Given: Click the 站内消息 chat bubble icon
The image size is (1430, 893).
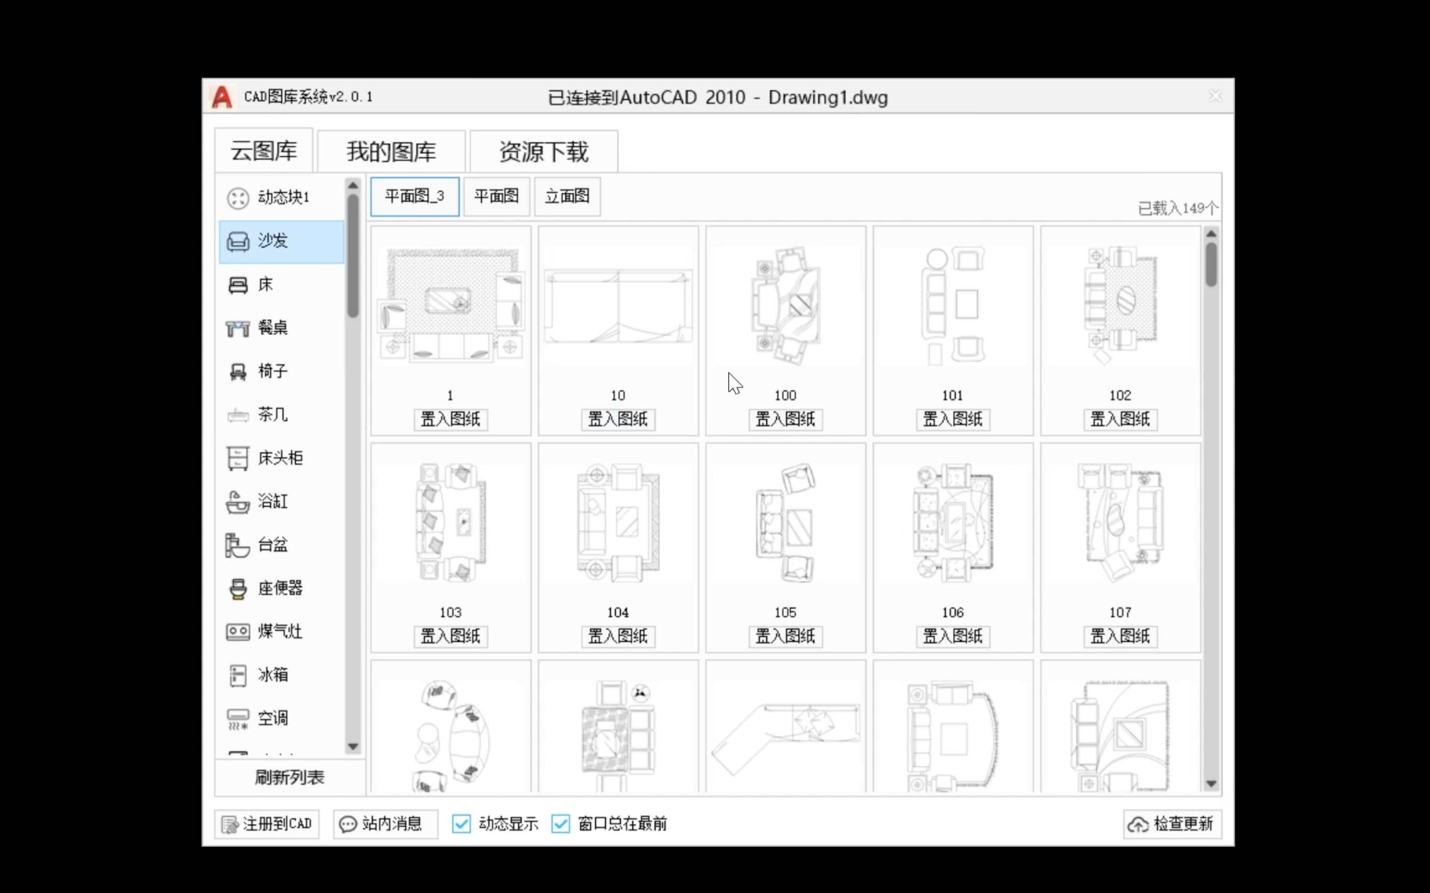Looking at the screenshot, I should point(348,824).
